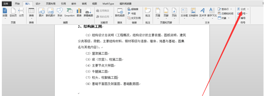Screen dimensions: 264x96
Task: Expand the 我的应用 dropdown arrow
Action: (111, 17)
